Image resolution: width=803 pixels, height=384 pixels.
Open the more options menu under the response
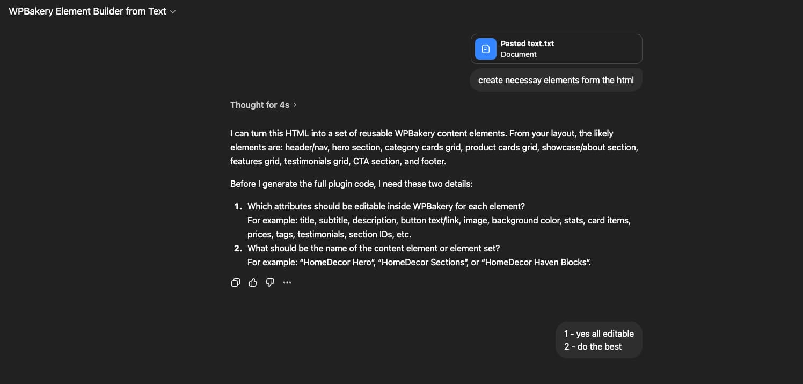point(287,282)
